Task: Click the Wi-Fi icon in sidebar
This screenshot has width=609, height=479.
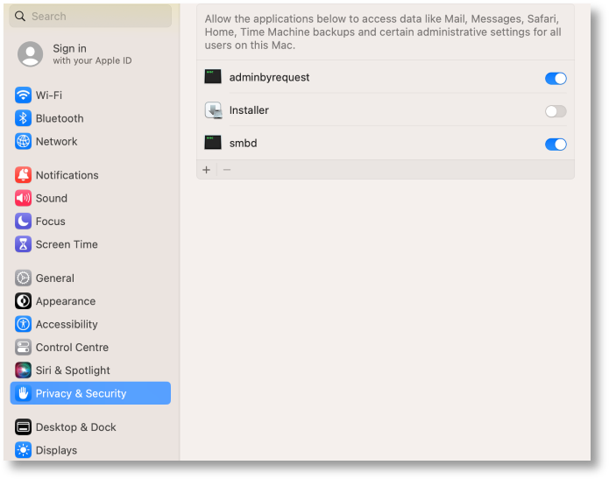Action: [x=23, y=95]
